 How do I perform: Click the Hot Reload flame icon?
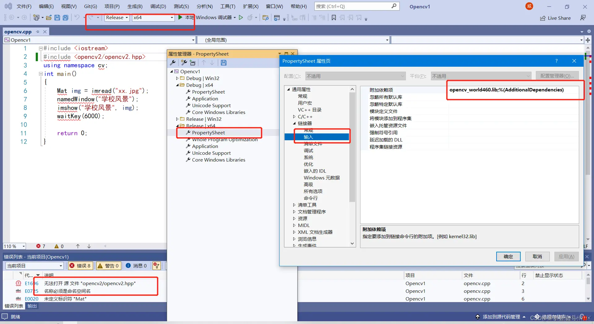click(250, 18)
